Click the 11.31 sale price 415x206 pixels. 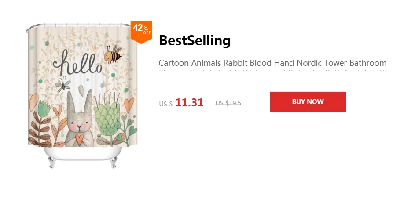189,103
